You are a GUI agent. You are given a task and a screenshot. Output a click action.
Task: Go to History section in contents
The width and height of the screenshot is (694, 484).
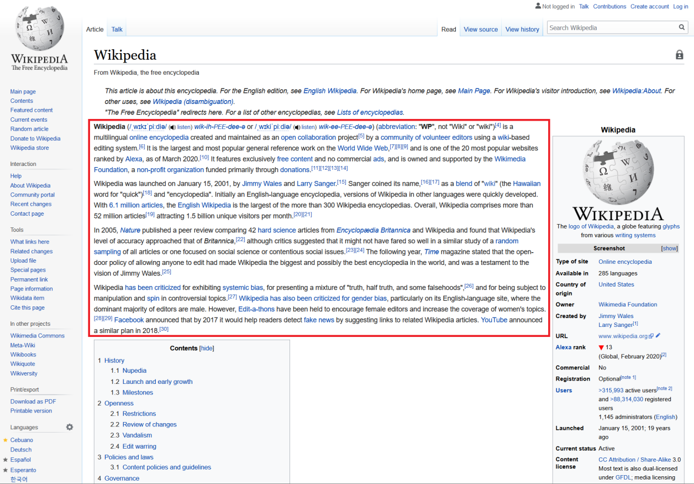pos(114,361)
